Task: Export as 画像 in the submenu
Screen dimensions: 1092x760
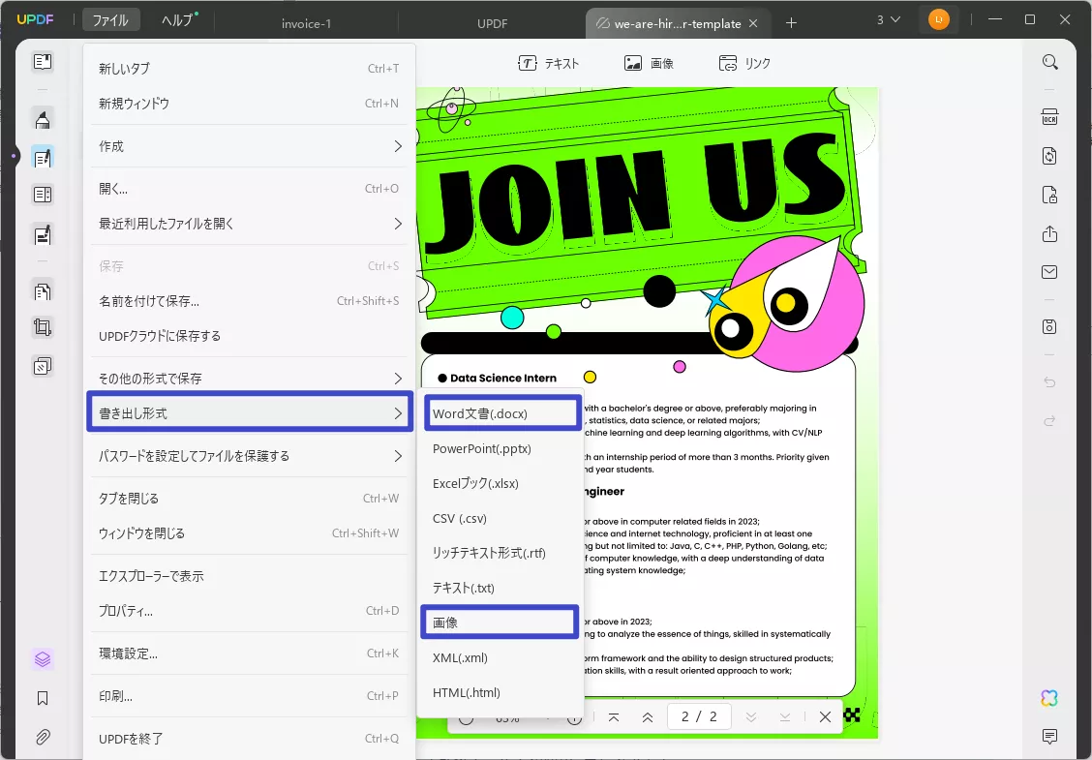Action: pyautogui.click(x=500, y=623)
